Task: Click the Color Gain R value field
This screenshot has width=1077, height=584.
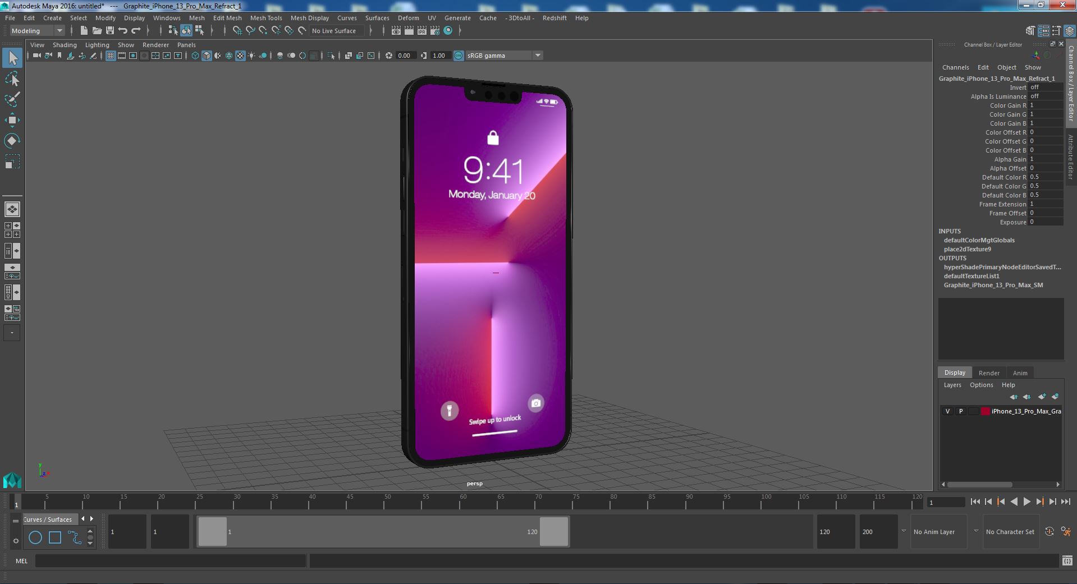Action: pos(1046,105)
